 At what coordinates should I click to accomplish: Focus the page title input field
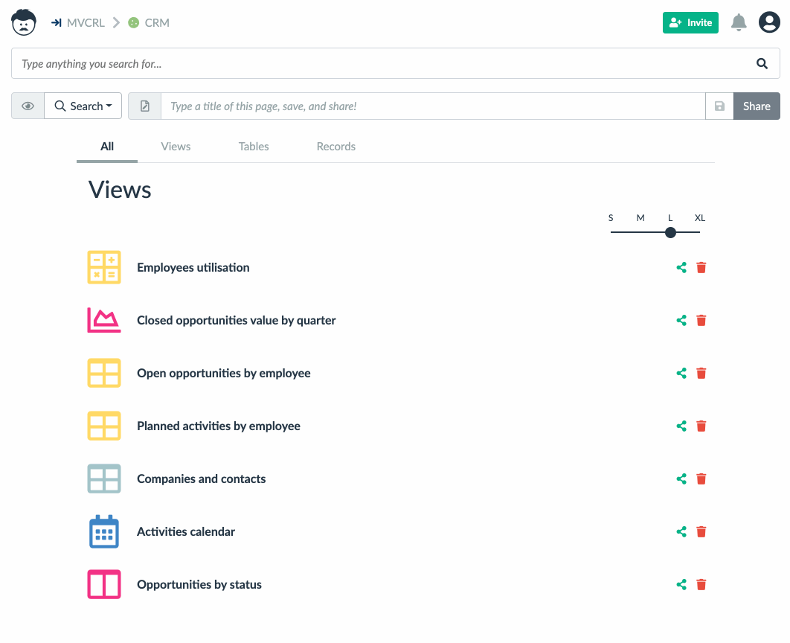pyautogui.click(x=433, y=106)
